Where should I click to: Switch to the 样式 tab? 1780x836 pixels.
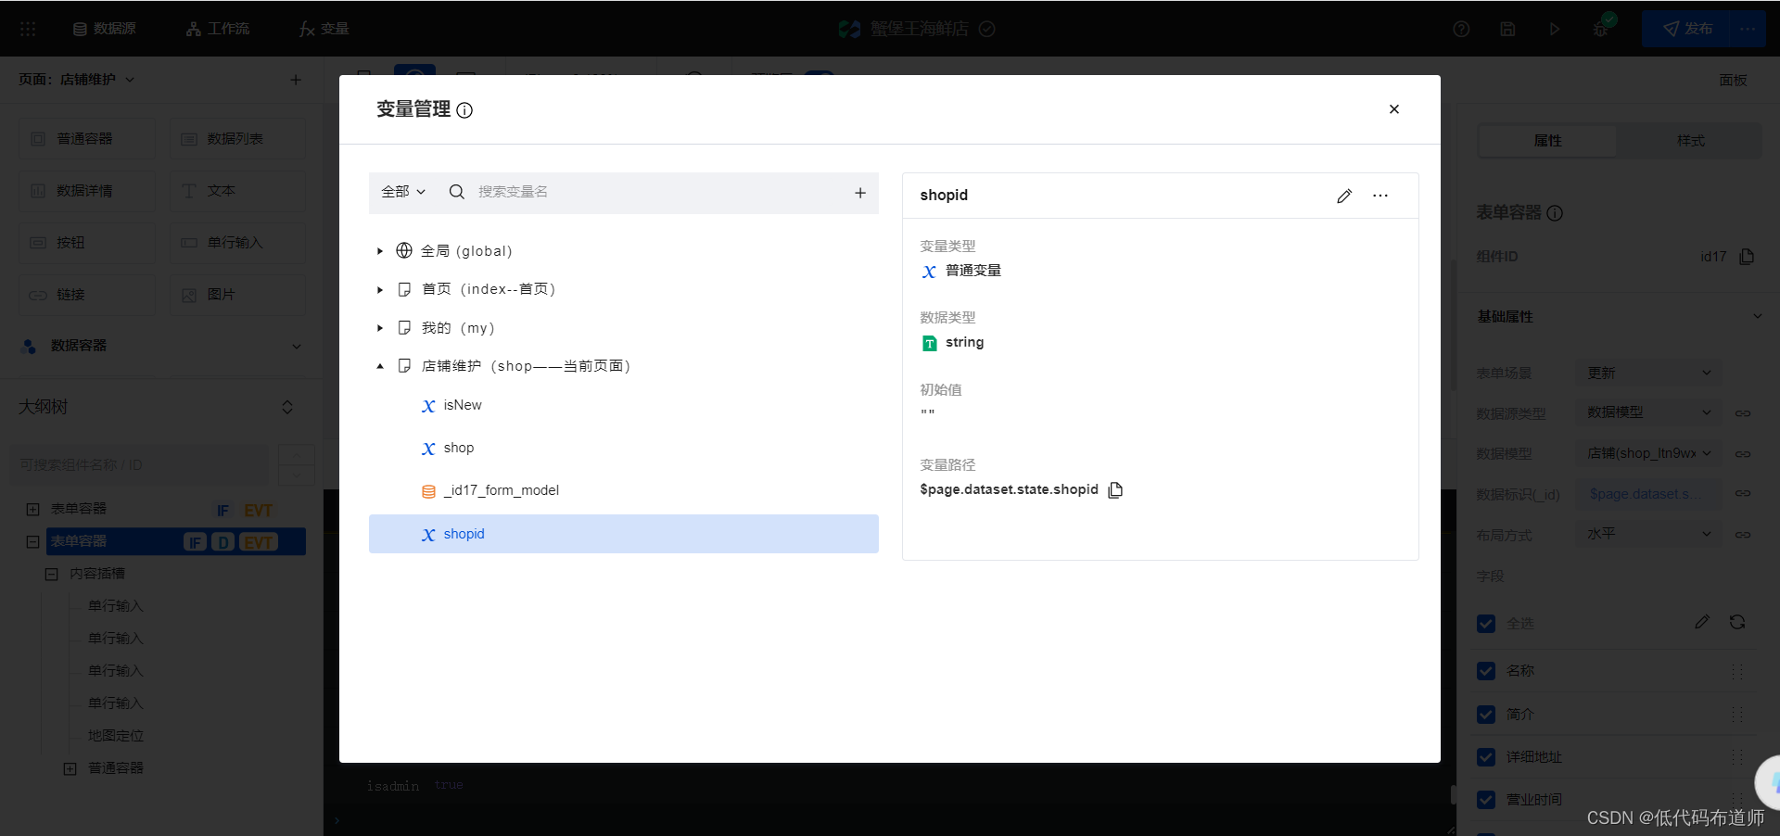pyautogui.click(x=1690, y=141)
